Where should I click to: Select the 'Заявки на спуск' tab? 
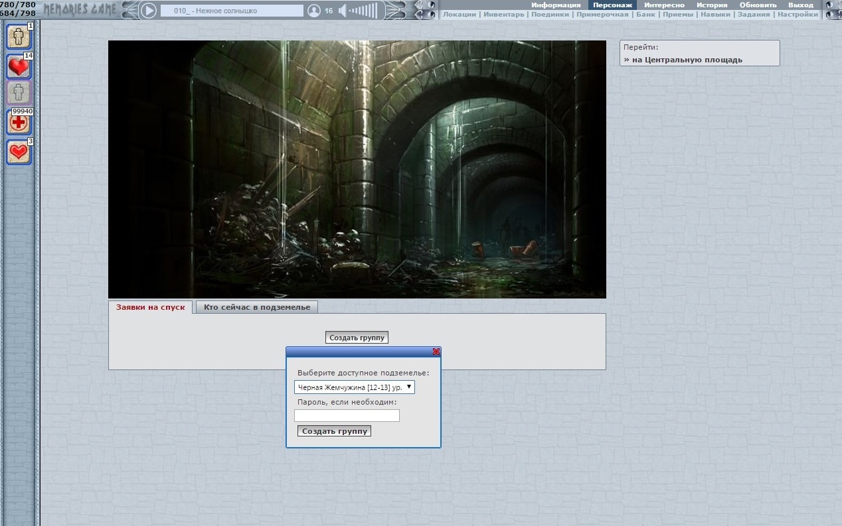150,307
